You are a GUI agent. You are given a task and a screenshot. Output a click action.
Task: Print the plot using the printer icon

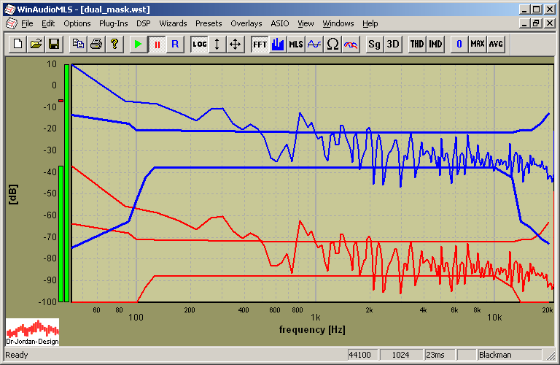96,44
